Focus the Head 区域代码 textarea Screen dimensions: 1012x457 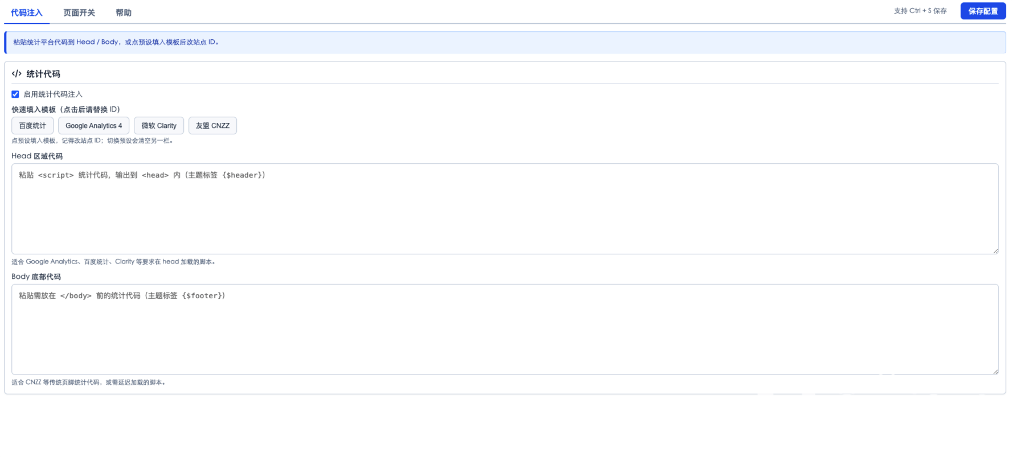[505, 209]
